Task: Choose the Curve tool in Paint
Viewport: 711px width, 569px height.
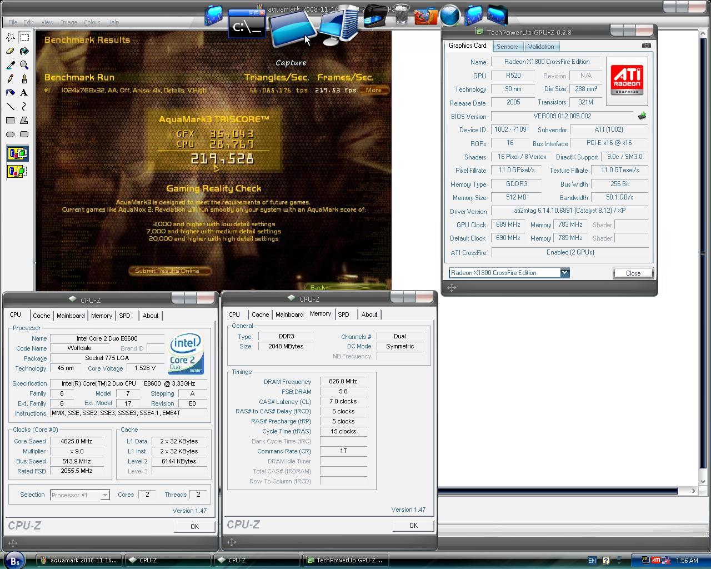Action: click(24, 106)
